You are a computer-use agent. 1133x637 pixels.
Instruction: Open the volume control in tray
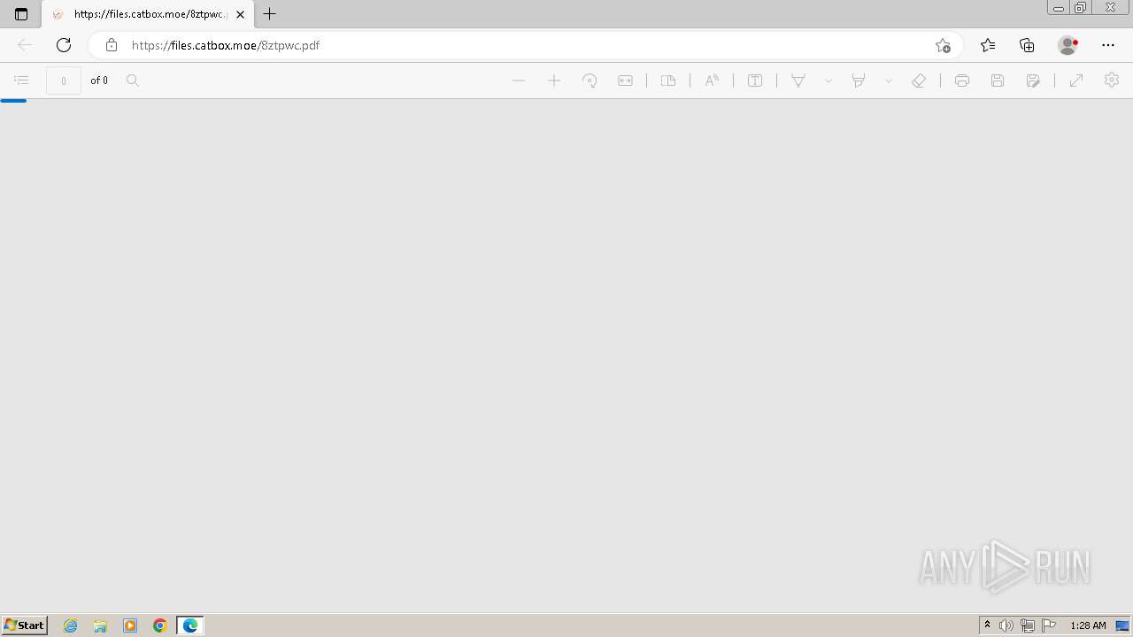pyautogui.click(x=1006, y=625)
